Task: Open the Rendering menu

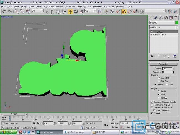Action: [x=97, y=7]
